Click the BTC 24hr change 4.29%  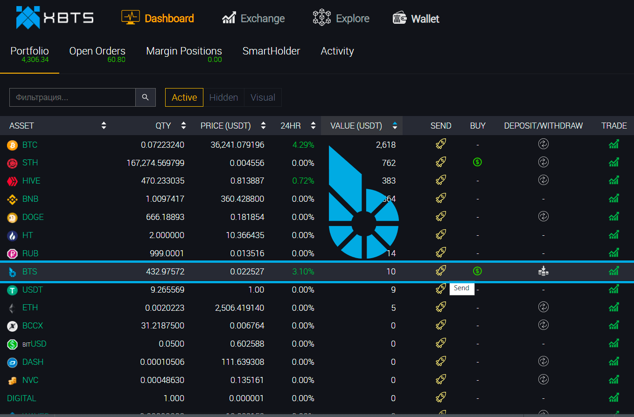303,145
